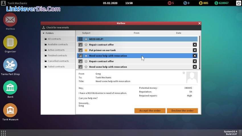Sort emails by Date column
The width and height of the screenshot is (242, 136).
click(x=179, y=33)
